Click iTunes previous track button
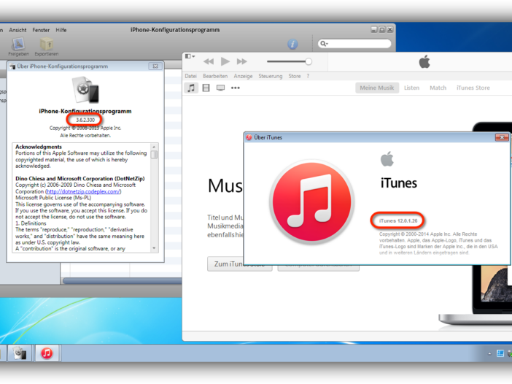Screen dimensions: 512x384 [x=209, y=61]
